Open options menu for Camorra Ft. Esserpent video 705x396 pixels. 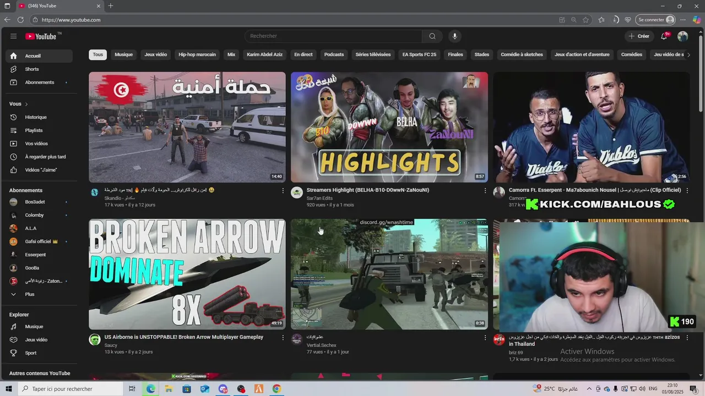click(687, 190)
